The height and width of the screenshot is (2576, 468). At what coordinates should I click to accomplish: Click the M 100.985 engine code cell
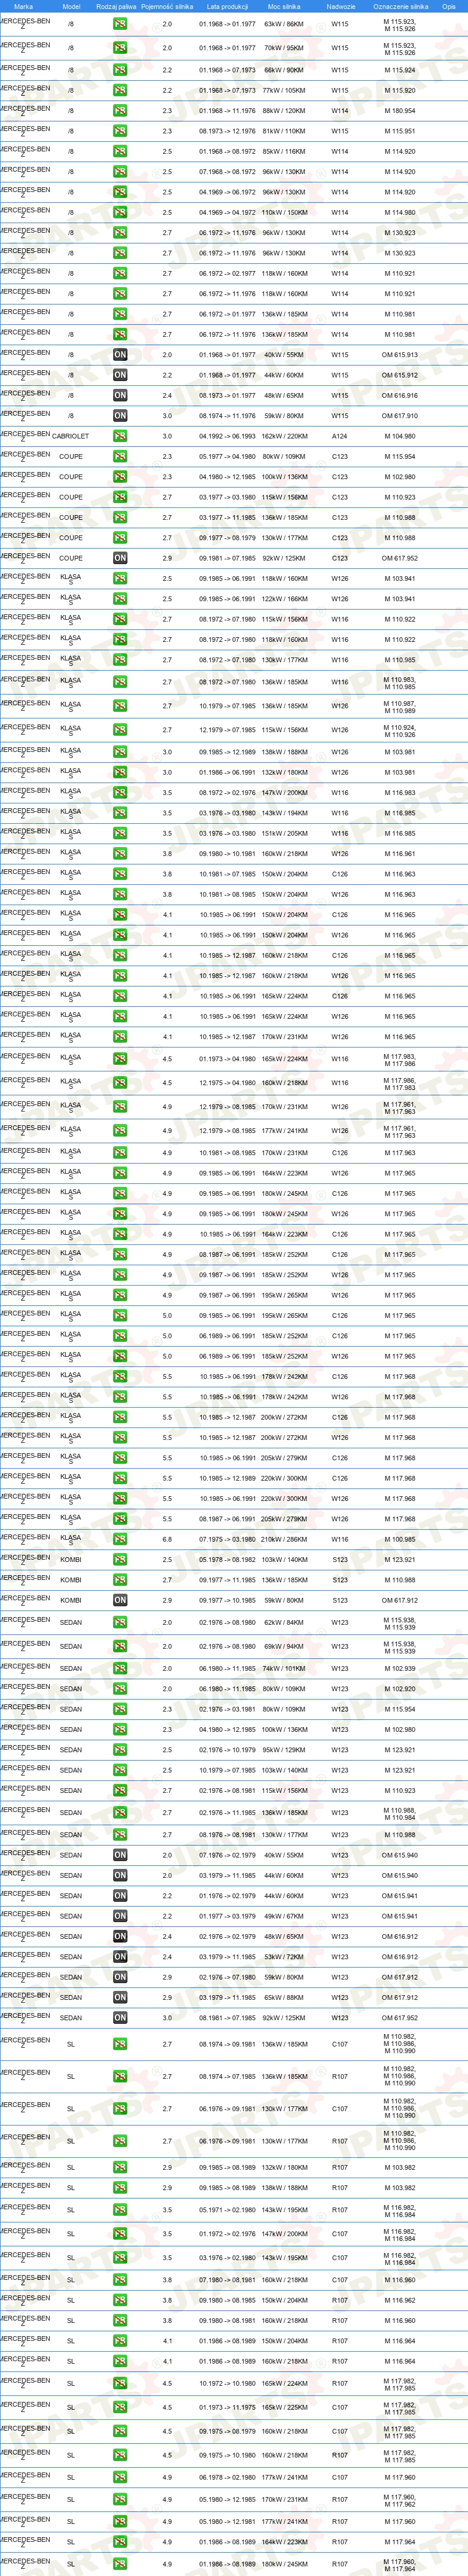tap(400, 1540)
